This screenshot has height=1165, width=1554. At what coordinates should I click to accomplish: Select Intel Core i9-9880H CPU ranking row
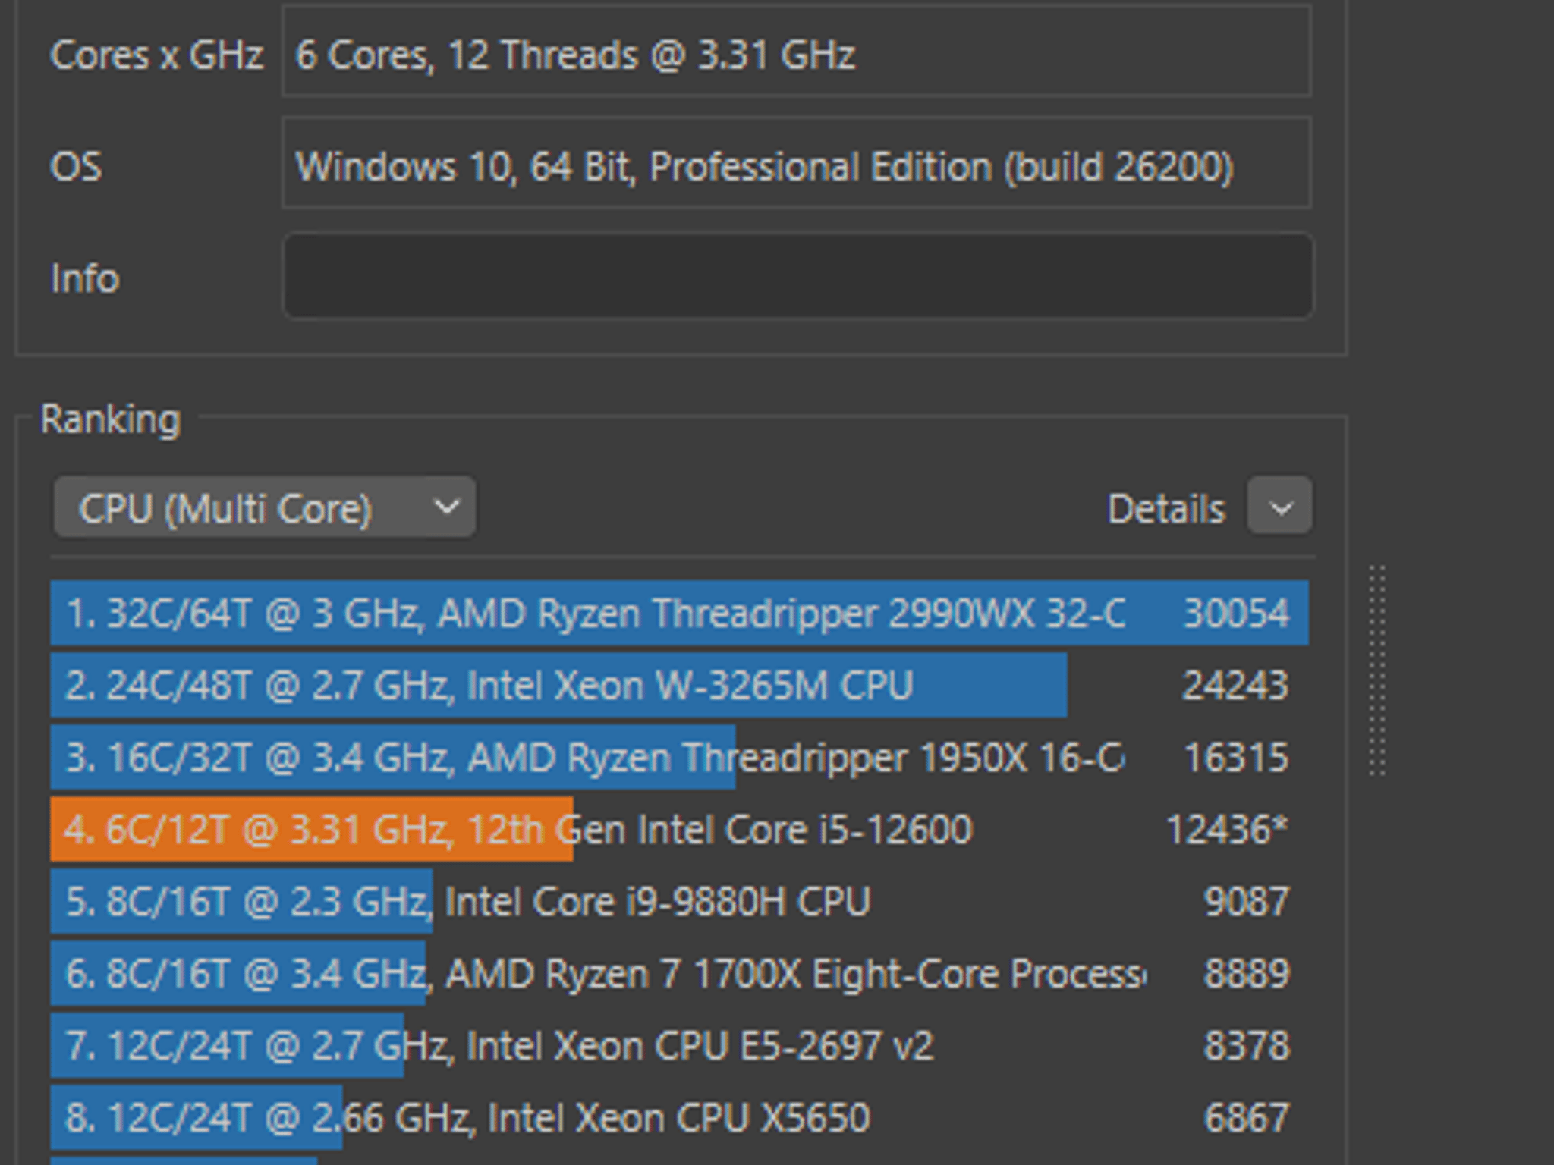[680, 901]
